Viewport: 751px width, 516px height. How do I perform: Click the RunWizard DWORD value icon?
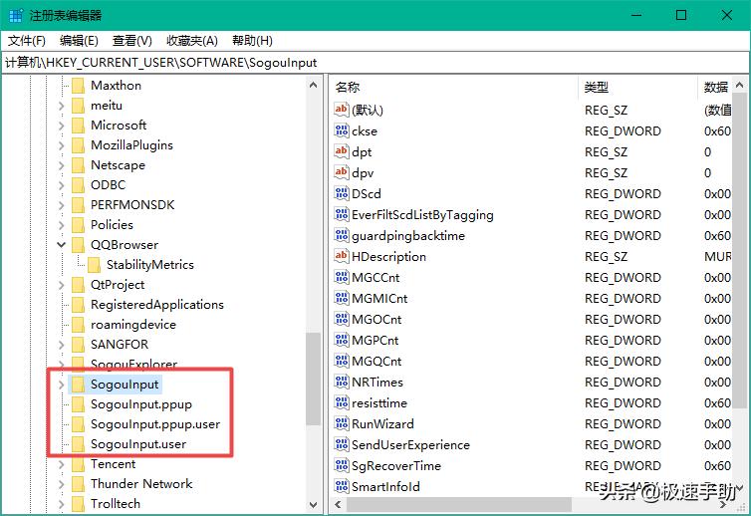pos(341,423)
